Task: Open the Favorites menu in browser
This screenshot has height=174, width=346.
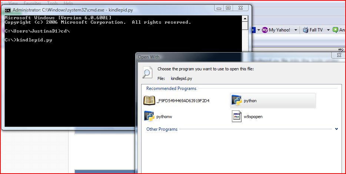Action: 33,3
